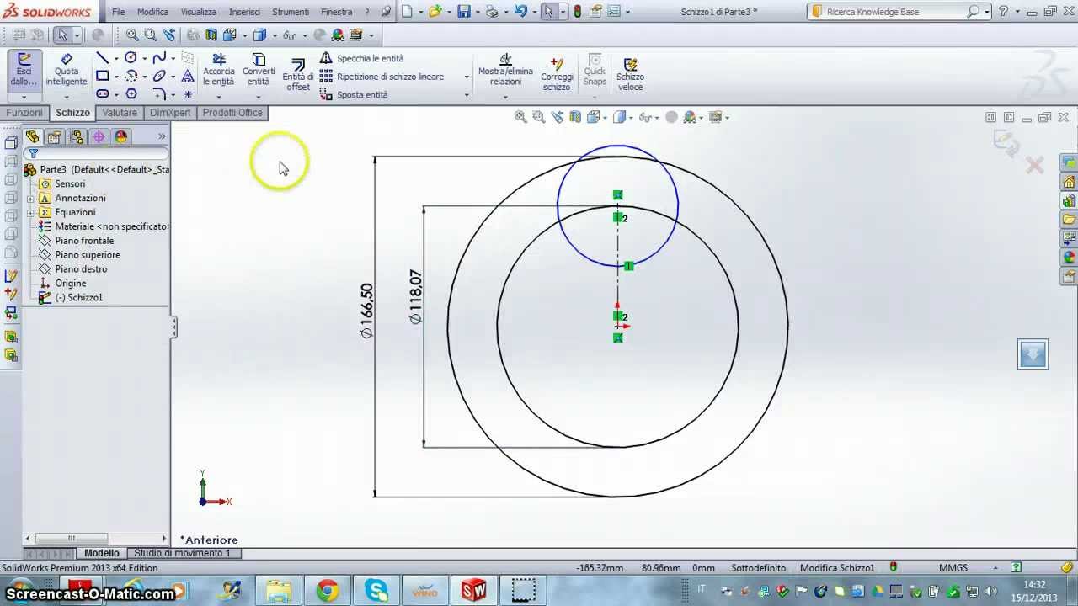Expand the Equazioni tree node
Viewport: 1078px width, 606px height.
30,213
